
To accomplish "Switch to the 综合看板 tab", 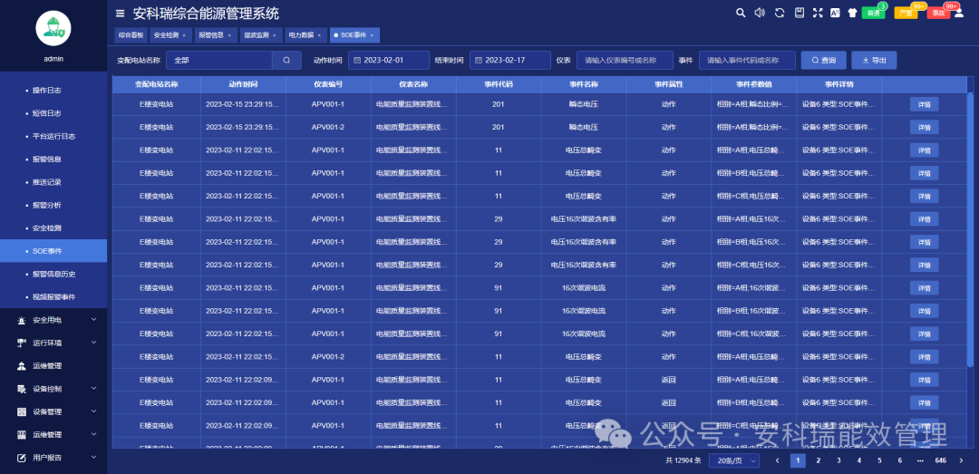I will (131, 35).
